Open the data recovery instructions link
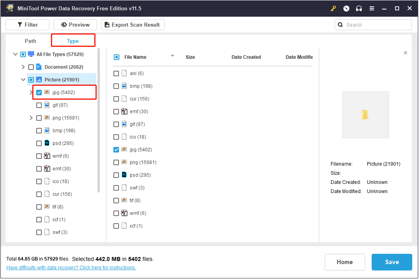The width and height of the screenshot is (419, 280). 71,268
